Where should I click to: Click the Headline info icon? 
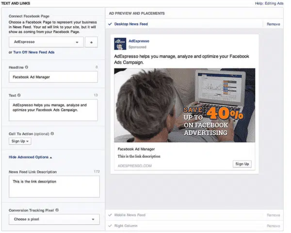[x=26, y=67]
